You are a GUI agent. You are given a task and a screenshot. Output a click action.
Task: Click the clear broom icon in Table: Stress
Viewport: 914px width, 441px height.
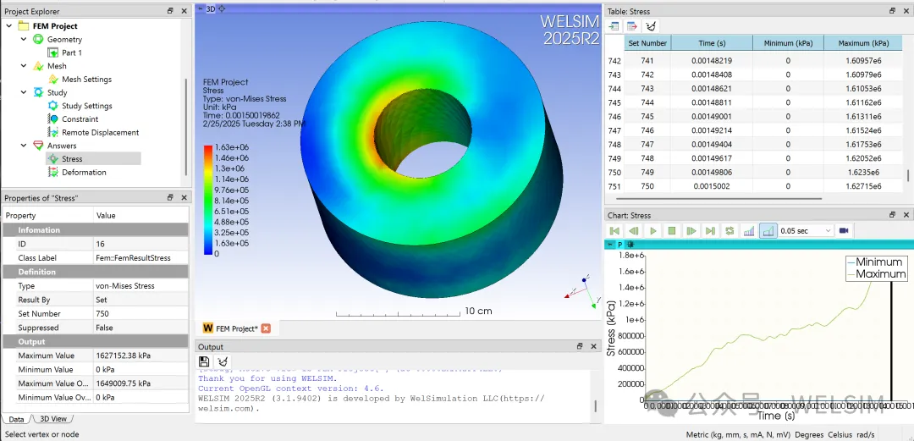651,26
